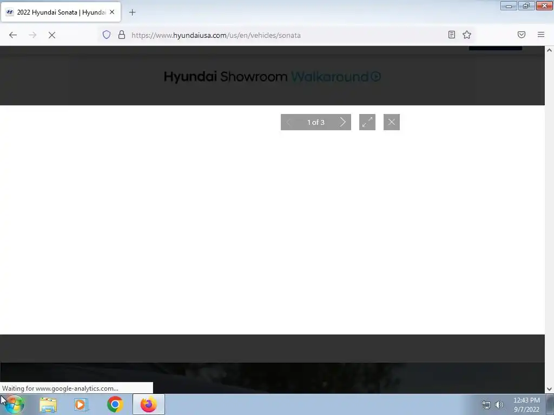Launch Windows Media Player from taskbar
Image resolution: width=554 pixels, height=415 pixels.
(x=81, y=404)
